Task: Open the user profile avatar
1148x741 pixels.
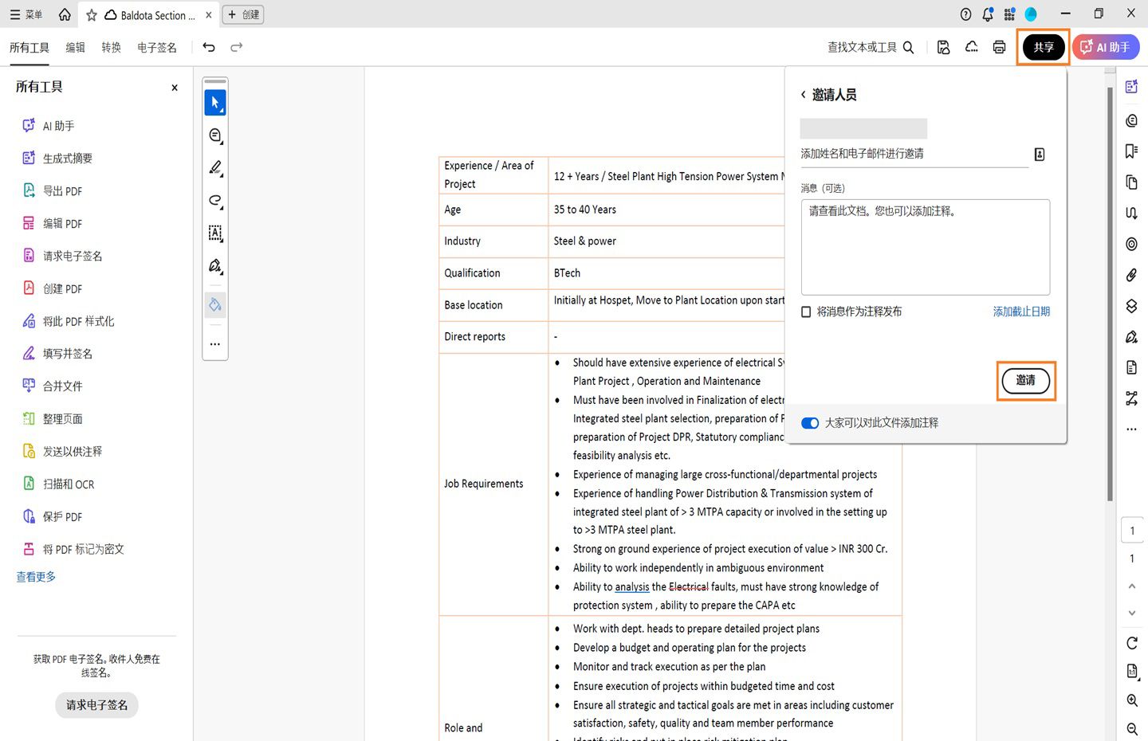Action: tap(1031, 14)
